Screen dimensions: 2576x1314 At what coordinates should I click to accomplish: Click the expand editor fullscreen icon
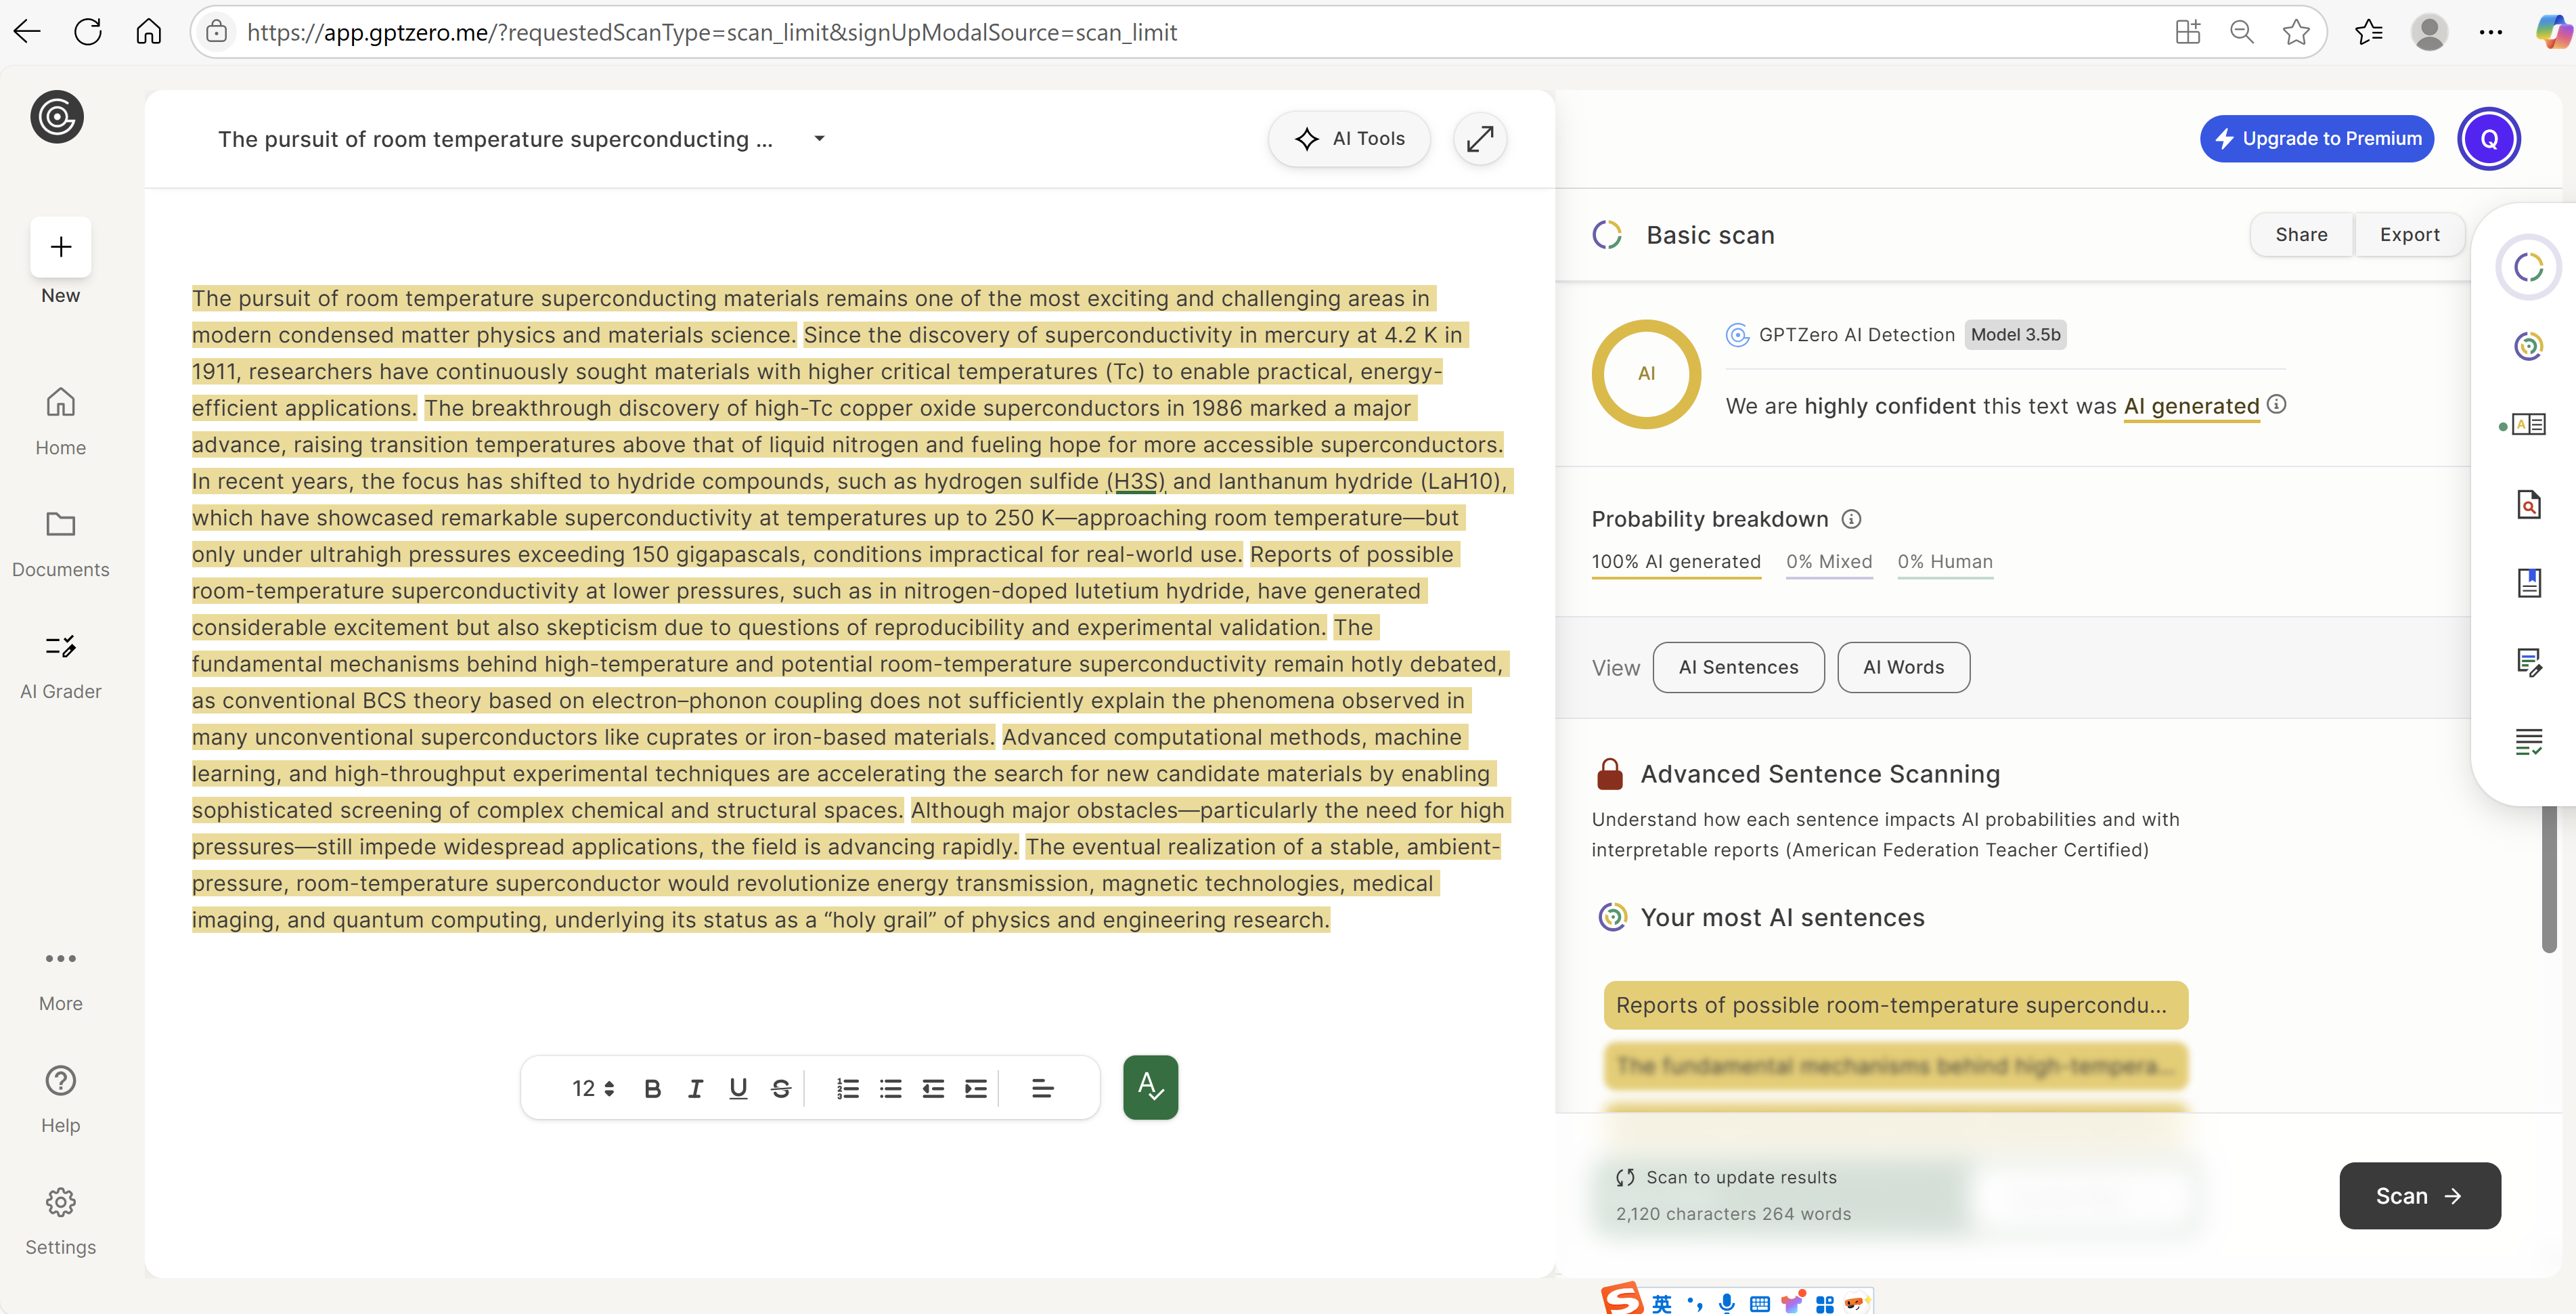coord(1479,139)
